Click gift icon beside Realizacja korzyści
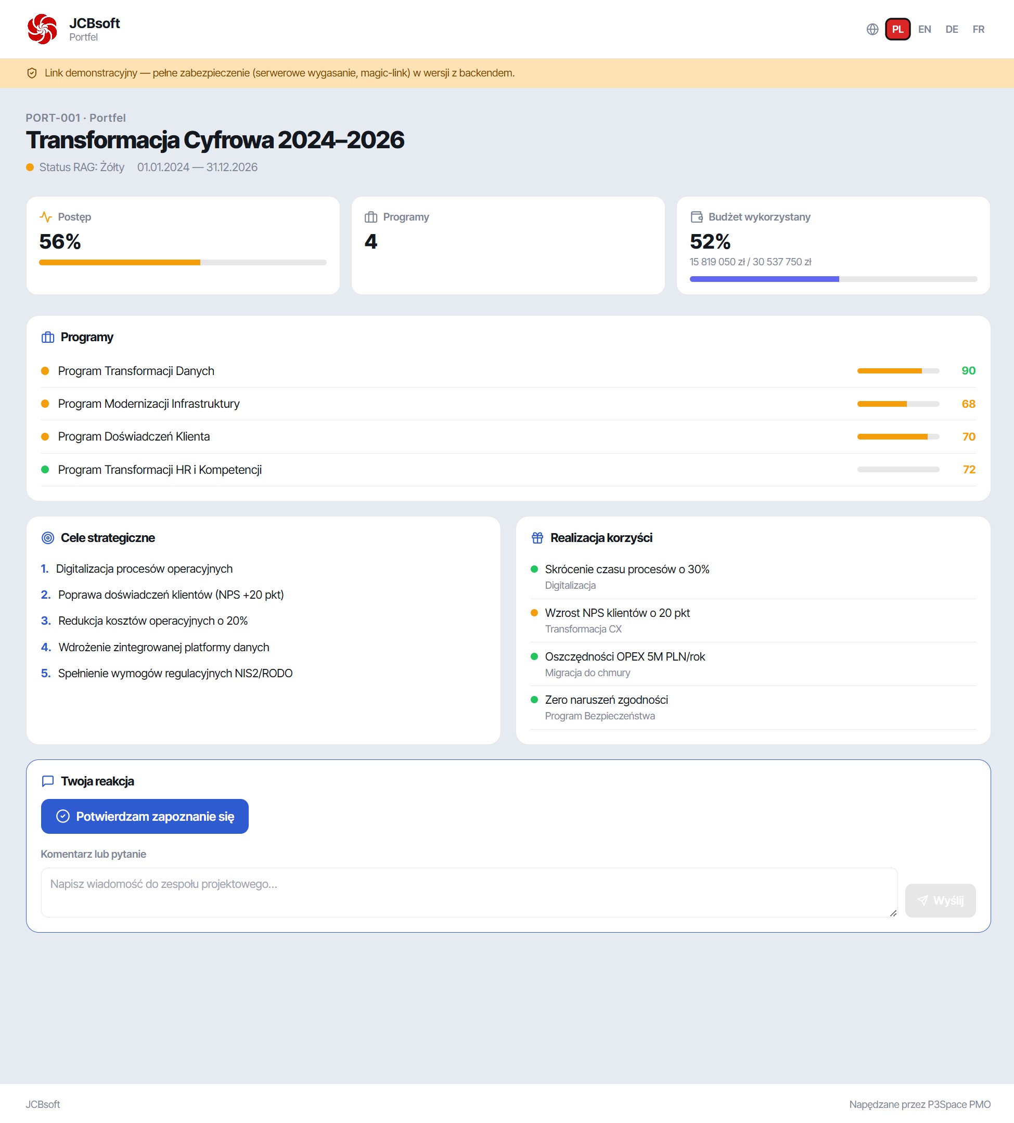This screenshot has width=1014, height=1123. [537, 537]
